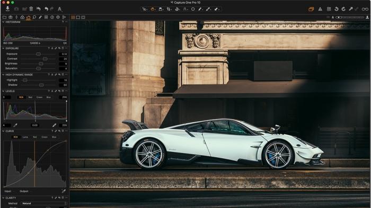Click the Curve point picker icon
This screenshot has width=371, height=208.
64,191
